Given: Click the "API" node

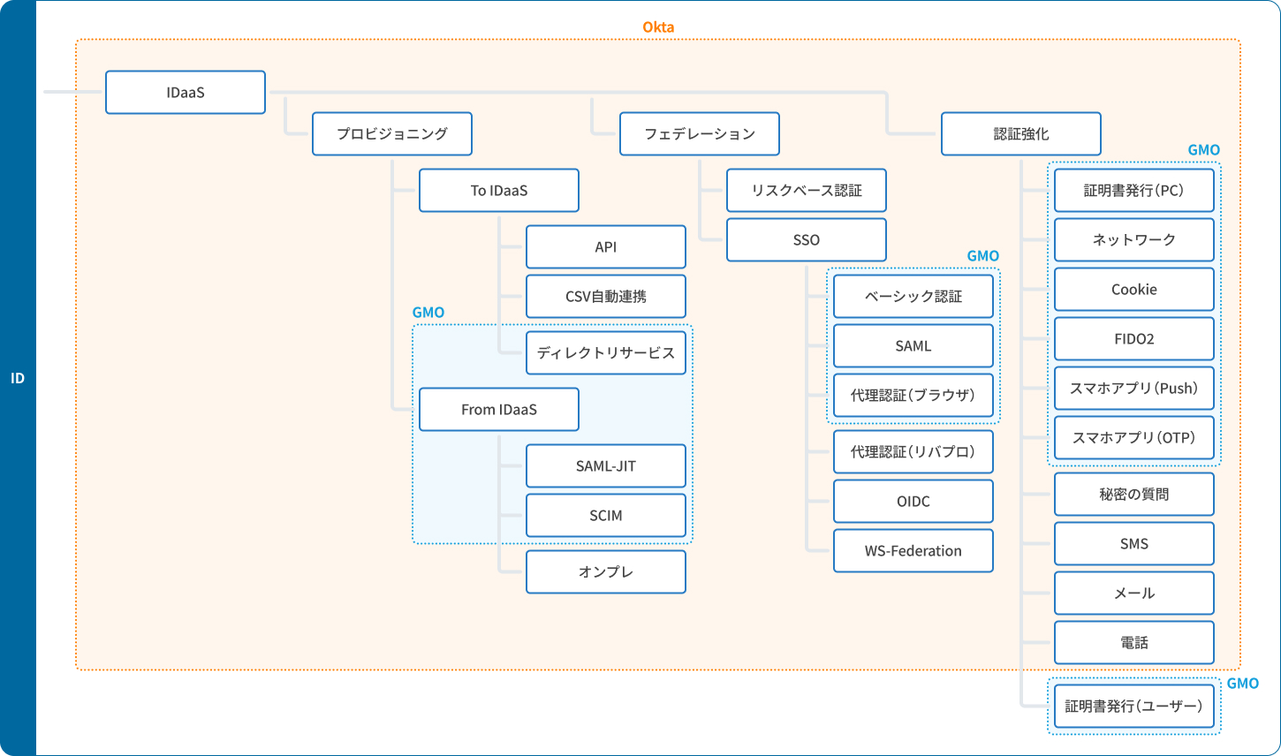Looking at the screenshot, I should 606,247.
